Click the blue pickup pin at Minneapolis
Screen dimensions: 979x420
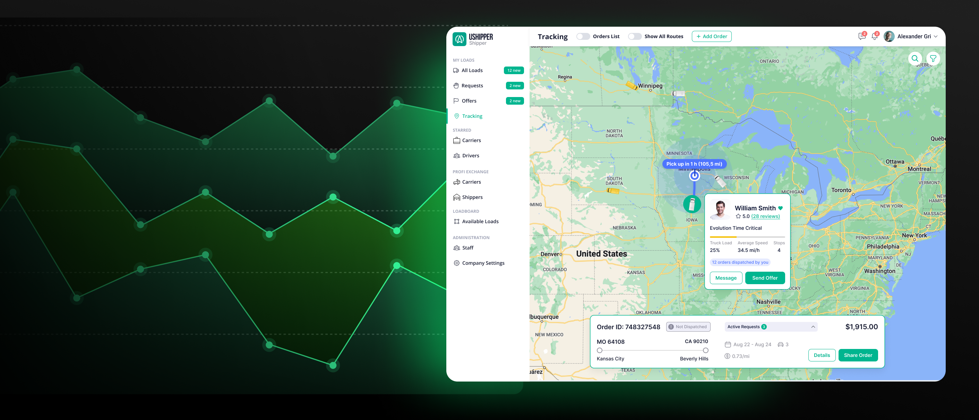(x=694, y=175)
